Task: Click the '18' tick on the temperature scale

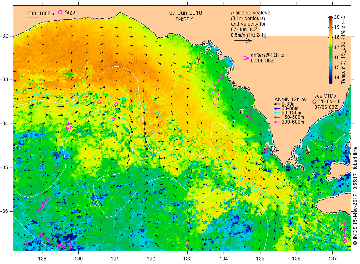Action: [x=336, y=37]
